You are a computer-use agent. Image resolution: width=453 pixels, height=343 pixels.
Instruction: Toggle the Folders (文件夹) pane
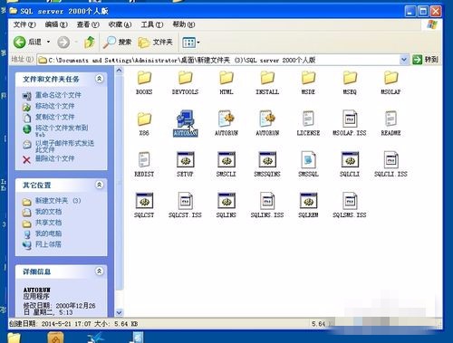[155, 43]
